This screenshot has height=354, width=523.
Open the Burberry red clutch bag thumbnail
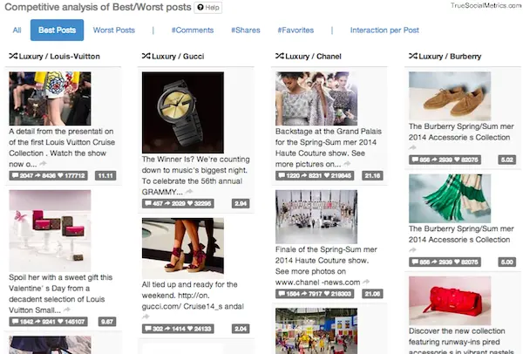[x=450, y=301]
